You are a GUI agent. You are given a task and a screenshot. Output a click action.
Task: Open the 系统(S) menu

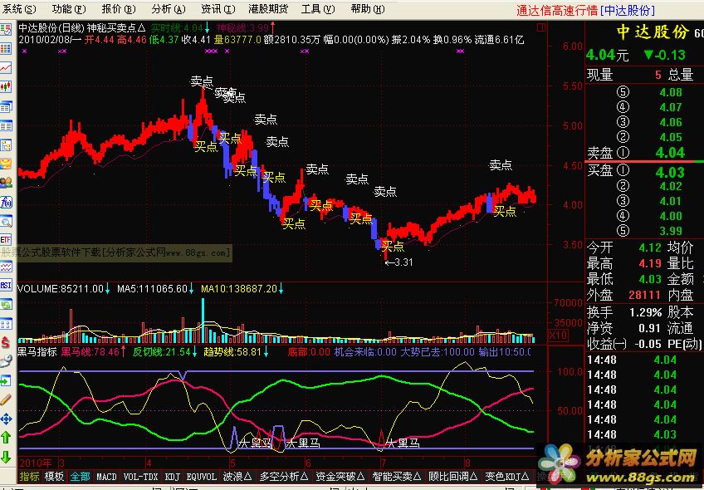[x=19, y=9]
